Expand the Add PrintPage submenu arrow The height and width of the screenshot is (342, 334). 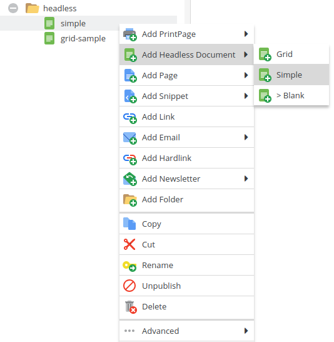point(246,34)
